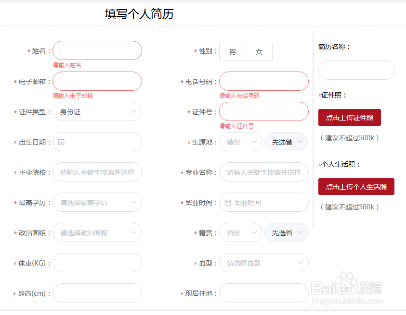Expand the 生源地 province dropdown

pyautogui.click(x=240, y=142)
